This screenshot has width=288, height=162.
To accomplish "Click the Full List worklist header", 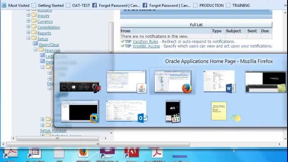I will tap(196, 25).
